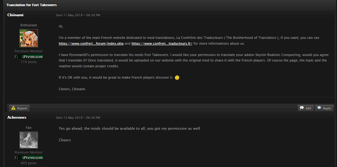Screen dimensions: 337x167
Task: Click the "Fan" rank label
Action: pyautogui.click(x=29, y=128)
